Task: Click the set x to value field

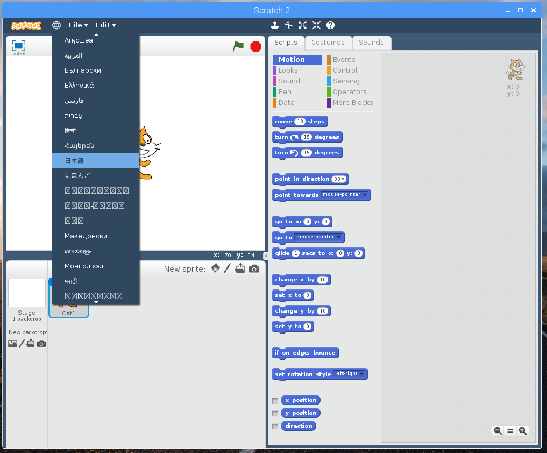Action: [x=307, y=295]
